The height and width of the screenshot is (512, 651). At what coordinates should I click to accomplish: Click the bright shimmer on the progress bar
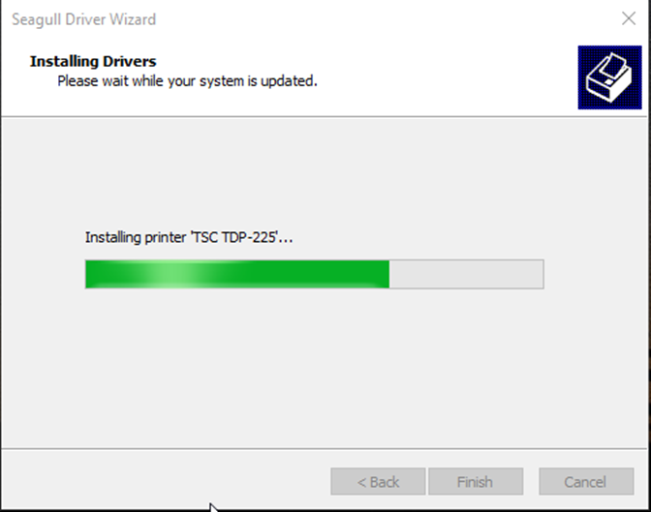tap(172, 274)
